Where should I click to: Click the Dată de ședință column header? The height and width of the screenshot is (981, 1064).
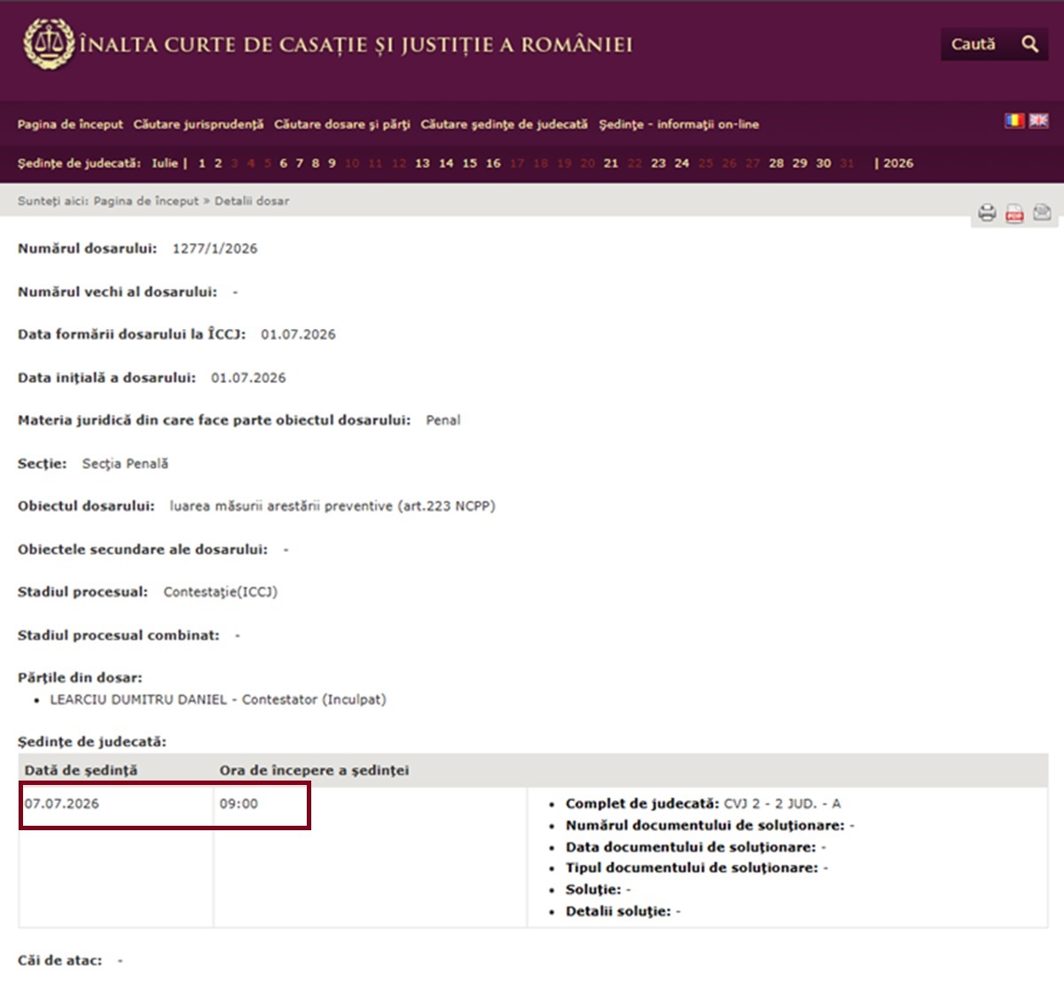(x=81, y=770)
